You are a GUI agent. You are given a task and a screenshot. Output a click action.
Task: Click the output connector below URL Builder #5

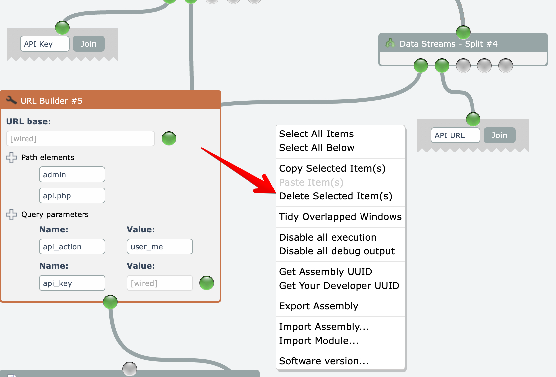[110, 302]
